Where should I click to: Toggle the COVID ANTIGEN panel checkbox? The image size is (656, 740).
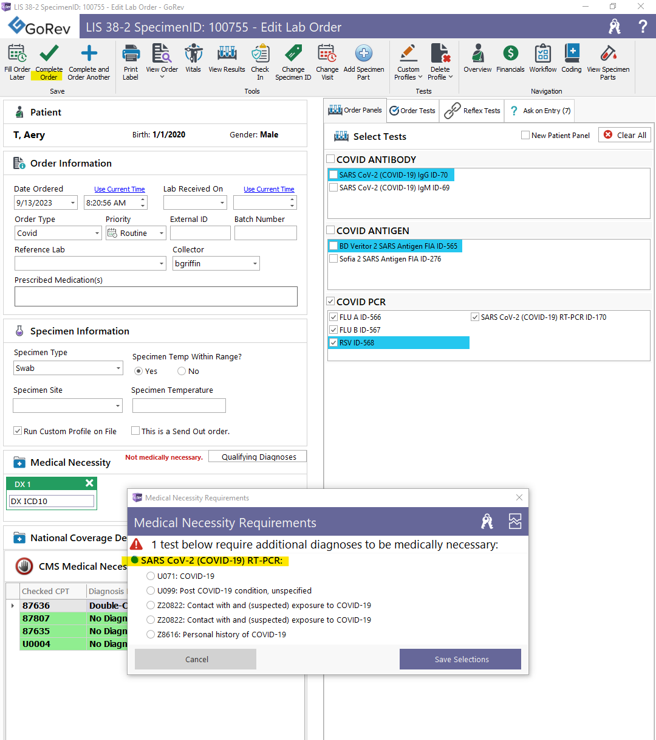click(x=331, y=230)
